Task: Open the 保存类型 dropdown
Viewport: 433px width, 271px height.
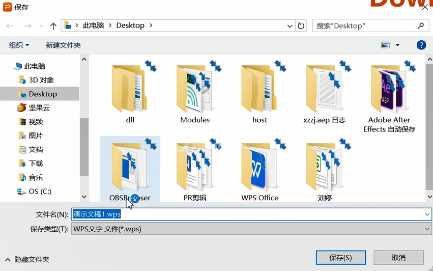Action: pyautogui.click(x=251, y=229)
